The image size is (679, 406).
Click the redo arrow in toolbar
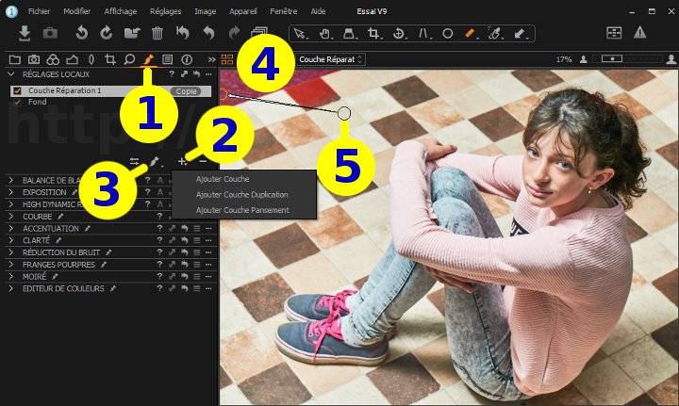234,33
